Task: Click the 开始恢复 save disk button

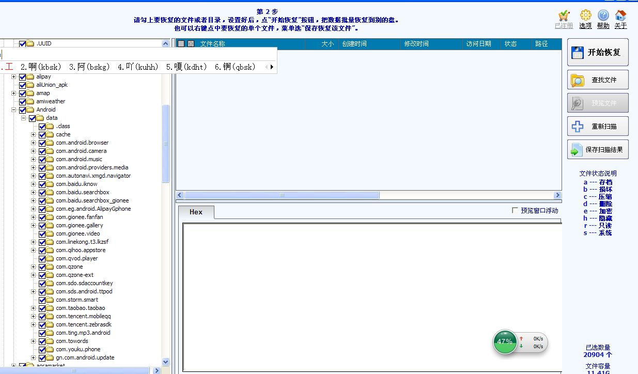Action: click(598, 52)
